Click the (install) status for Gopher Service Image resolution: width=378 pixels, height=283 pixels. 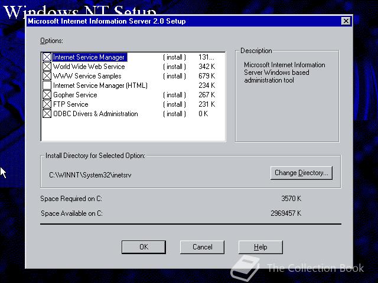tap(174, 95)
